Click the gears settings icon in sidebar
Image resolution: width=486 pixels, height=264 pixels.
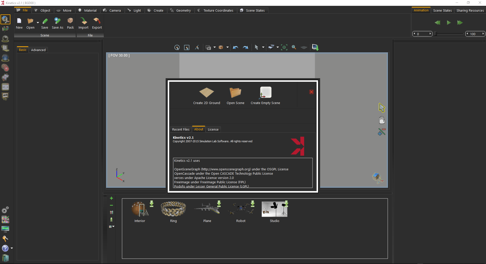point(5,210)
